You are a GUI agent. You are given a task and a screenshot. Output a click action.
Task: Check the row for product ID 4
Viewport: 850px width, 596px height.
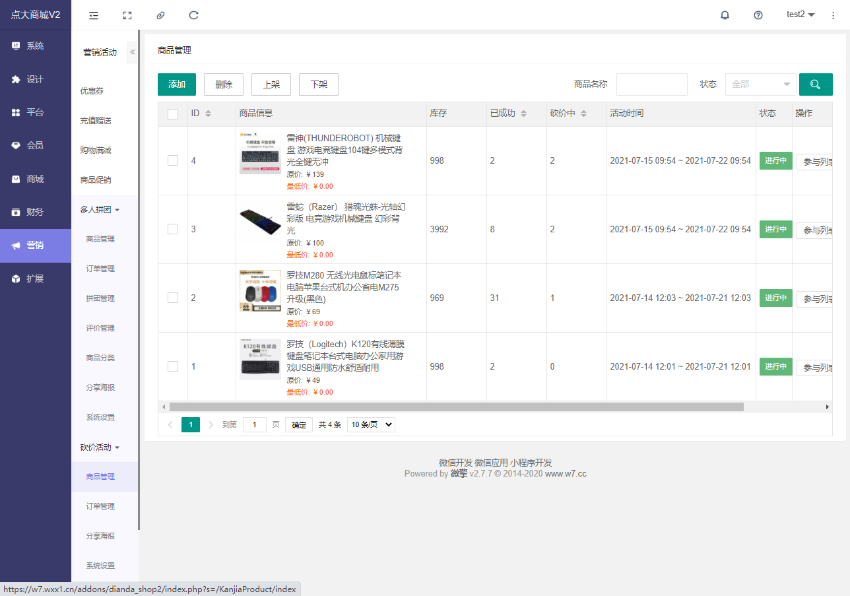tap(173, 160)
